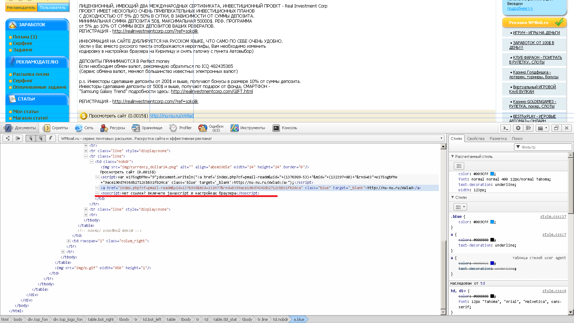The height and width of the screenshot is (323, 574).
Task: Open style.css:37 source link
Action: pyautogui.click(x=553, y=217)
